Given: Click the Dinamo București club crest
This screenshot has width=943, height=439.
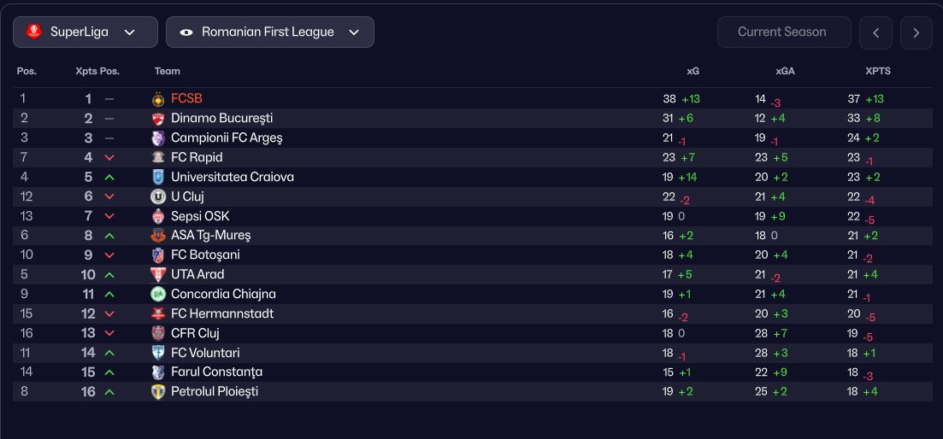Looking at the screenshot, I should (x=157, y=119).
